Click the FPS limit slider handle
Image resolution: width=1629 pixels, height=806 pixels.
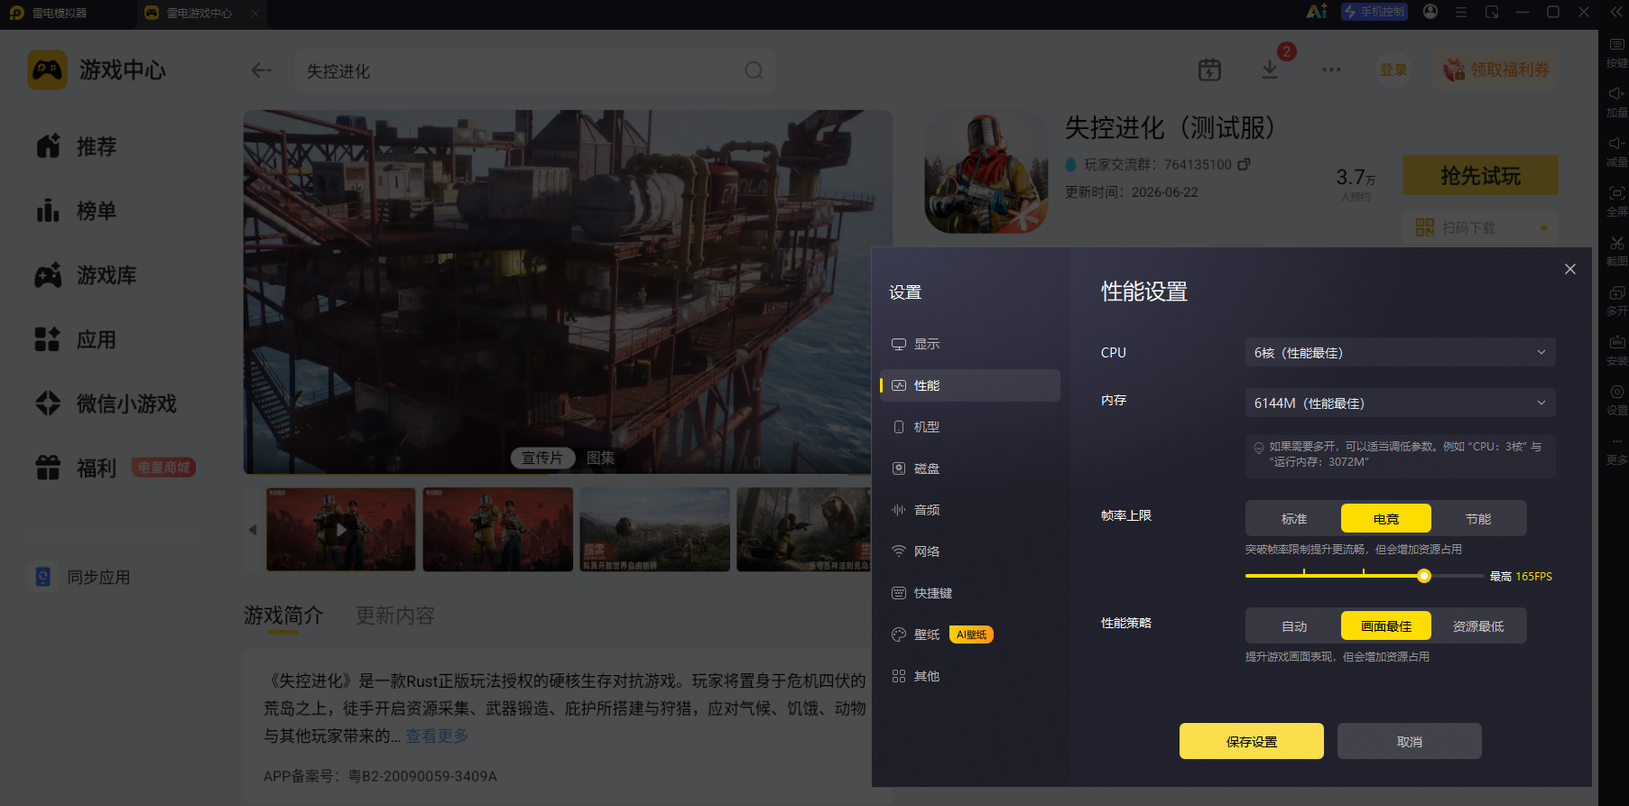[x=1424, y=576]
